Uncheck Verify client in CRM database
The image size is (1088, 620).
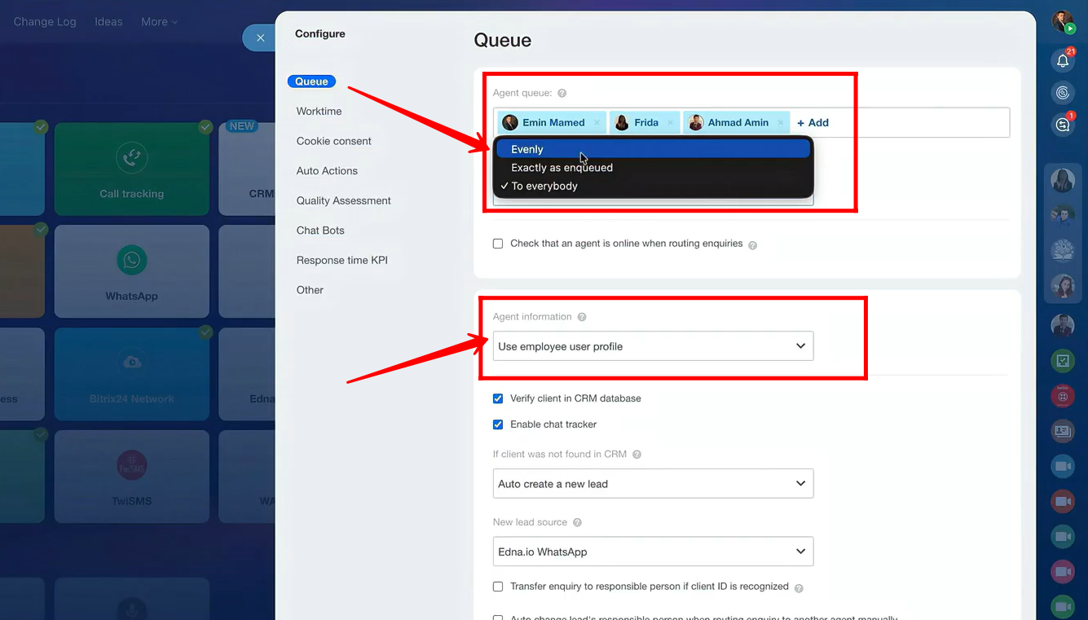click(x=498, y=398)
